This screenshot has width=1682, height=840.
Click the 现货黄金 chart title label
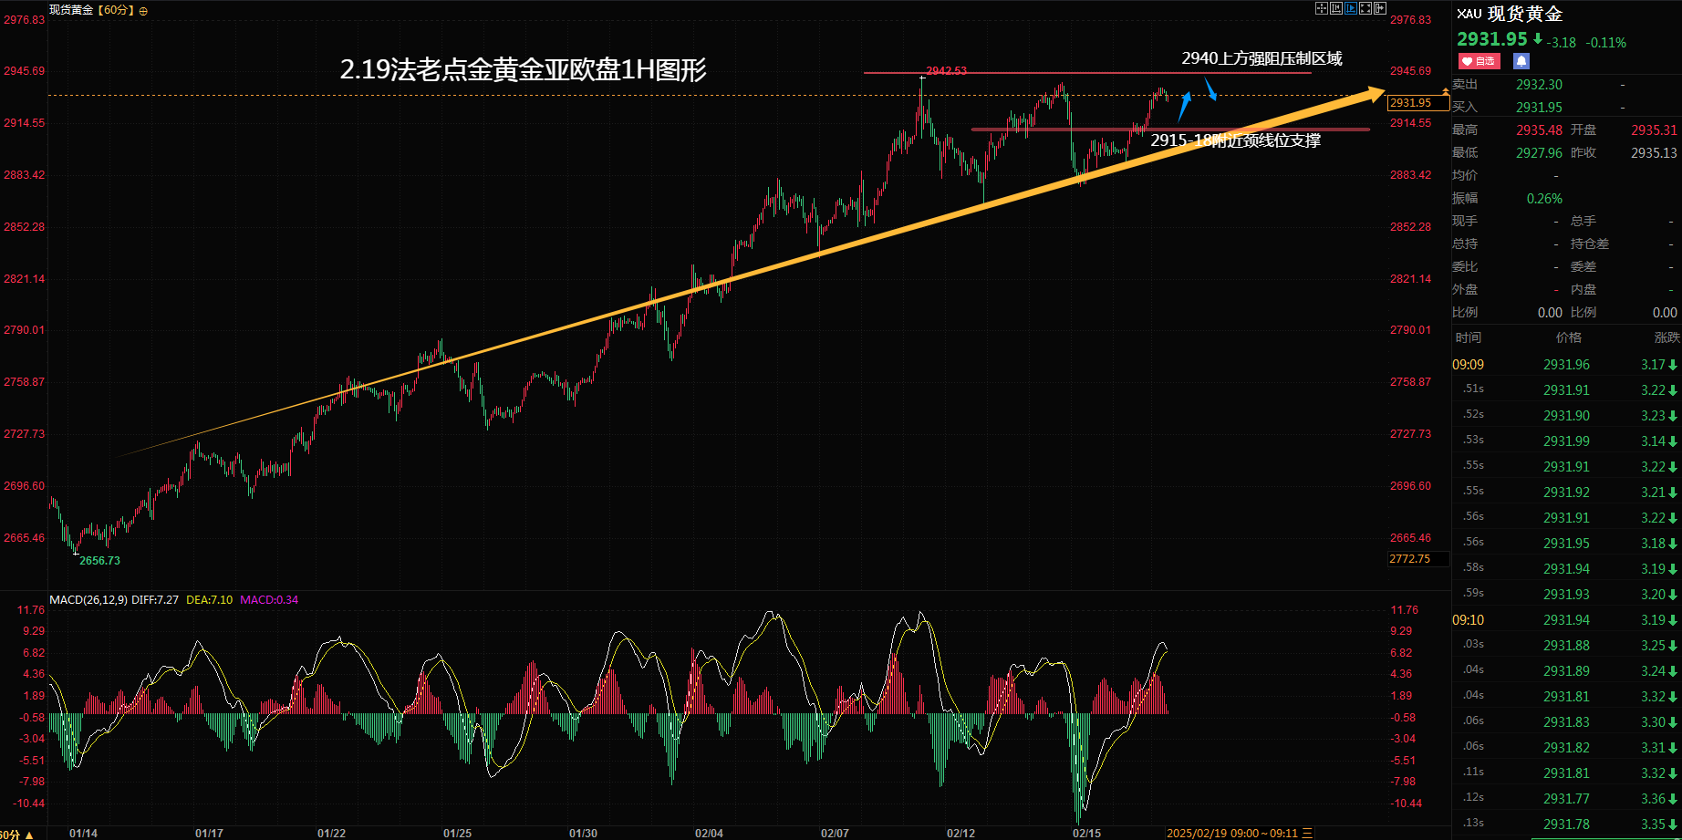point(70,10)
